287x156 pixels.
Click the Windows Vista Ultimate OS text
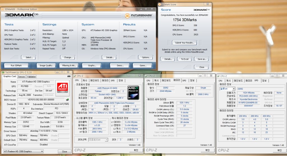(103, 49)
